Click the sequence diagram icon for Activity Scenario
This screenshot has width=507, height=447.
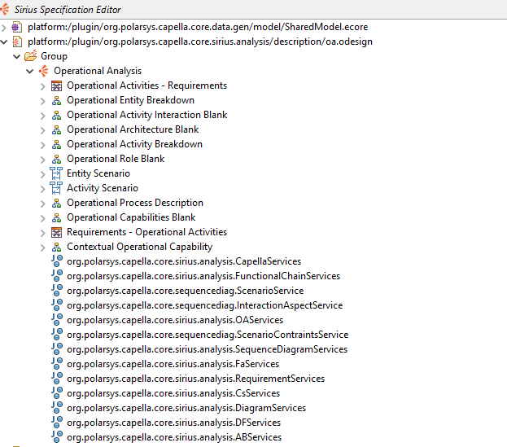56,188
